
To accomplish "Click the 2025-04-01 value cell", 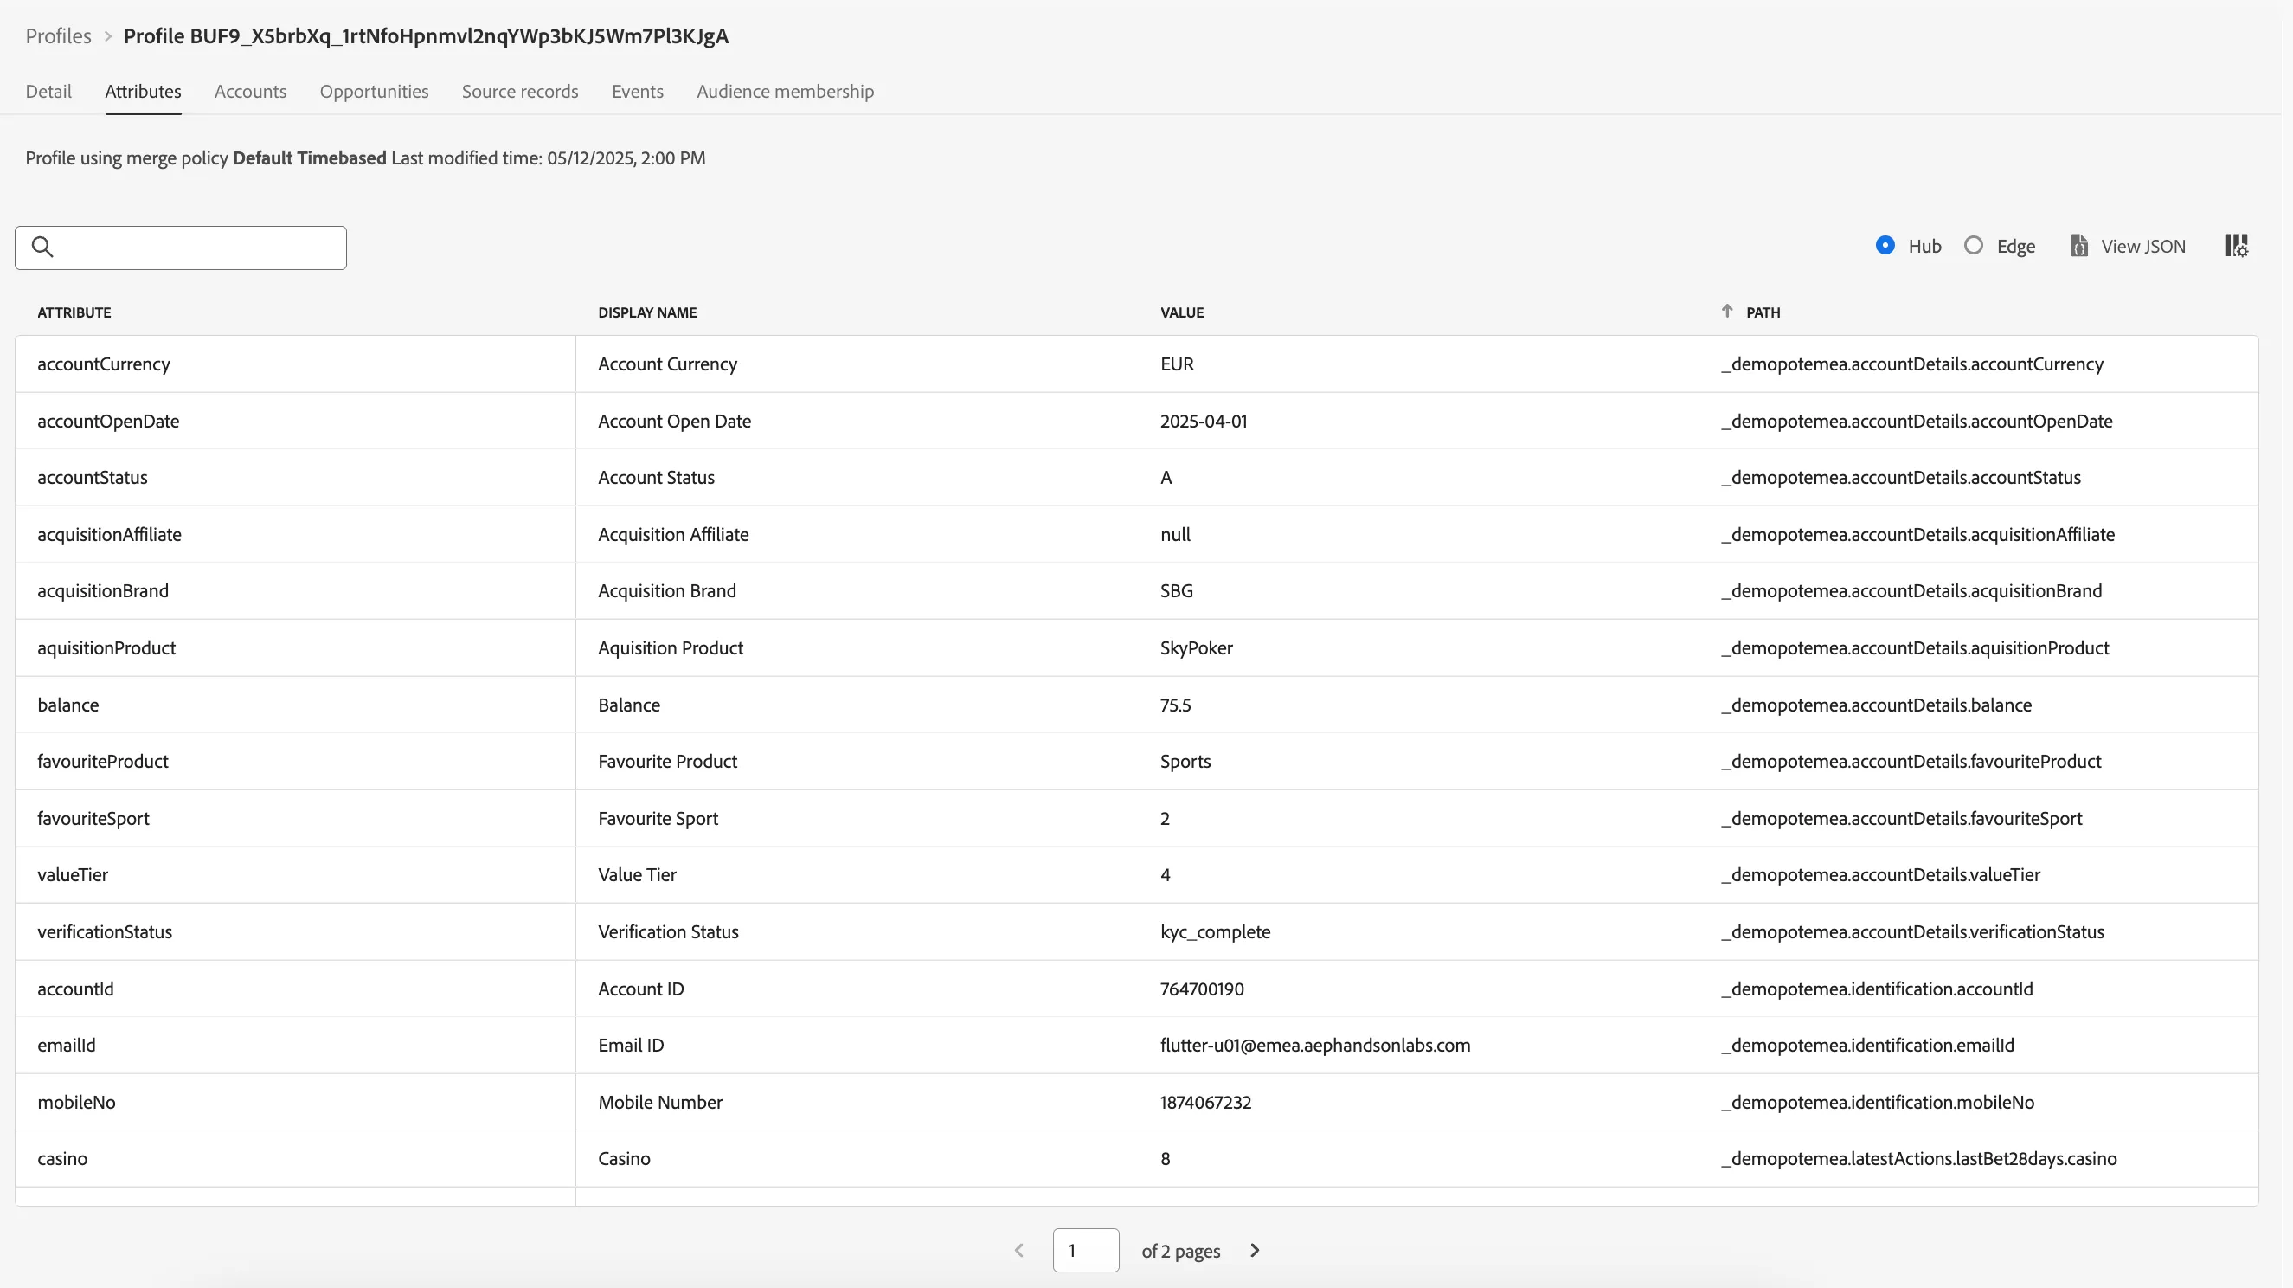I will (x=1204, y=421).
